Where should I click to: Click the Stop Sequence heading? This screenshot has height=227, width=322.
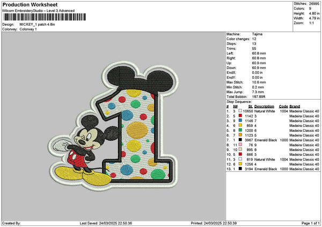(239, 102)
